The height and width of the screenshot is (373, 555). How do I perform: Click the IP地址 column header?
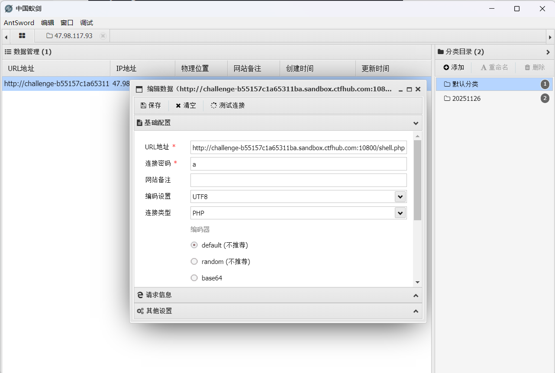(x=143, y=68)
